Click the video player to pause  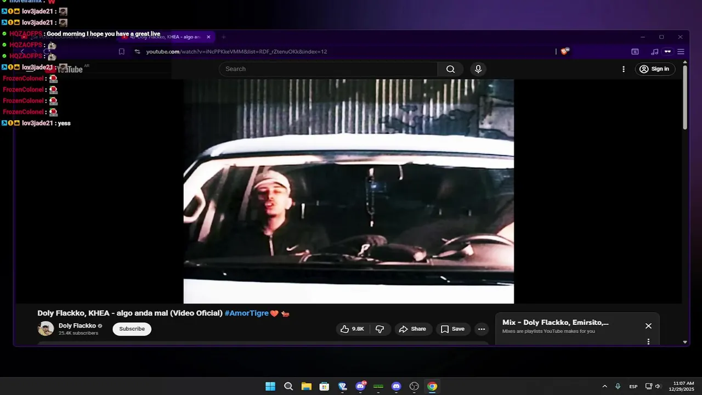[x=349, y=191]
